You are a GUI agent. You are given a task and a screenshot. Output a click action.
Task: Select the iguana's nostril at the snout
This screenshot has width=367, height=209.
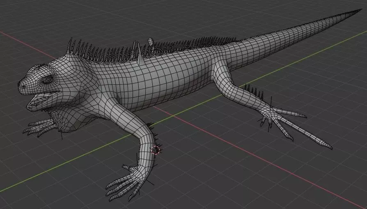pos(23,87)
